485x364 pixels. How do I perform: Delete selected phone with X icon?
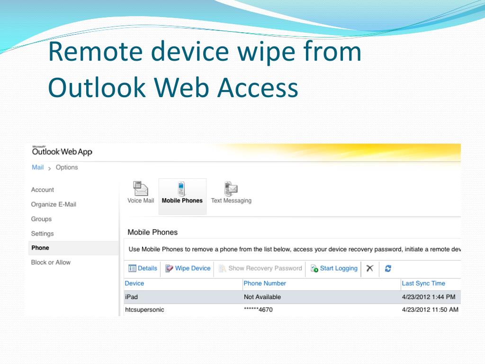tap(369, 268)
